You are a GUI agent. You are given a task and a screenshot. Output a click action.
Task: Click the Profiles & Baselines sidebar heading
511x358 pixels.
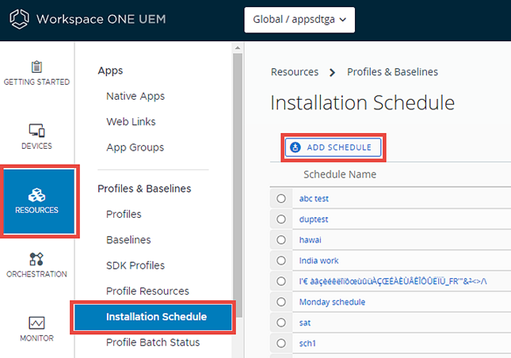coord(144,189)
